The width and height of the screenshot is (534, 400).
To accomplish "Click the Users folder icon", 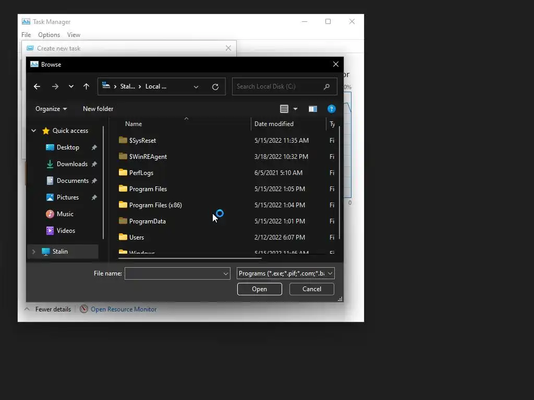I will [123, 237].
